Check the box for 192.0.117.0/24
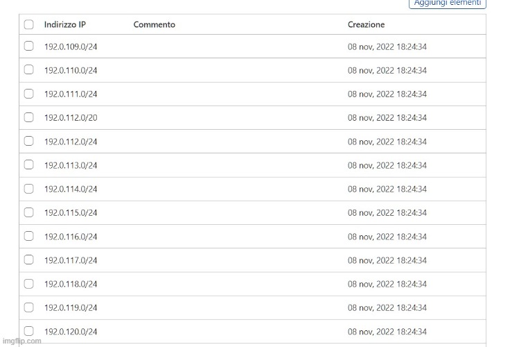The height and width of the screenshot is (347, 528). click(x=28, y=260)
